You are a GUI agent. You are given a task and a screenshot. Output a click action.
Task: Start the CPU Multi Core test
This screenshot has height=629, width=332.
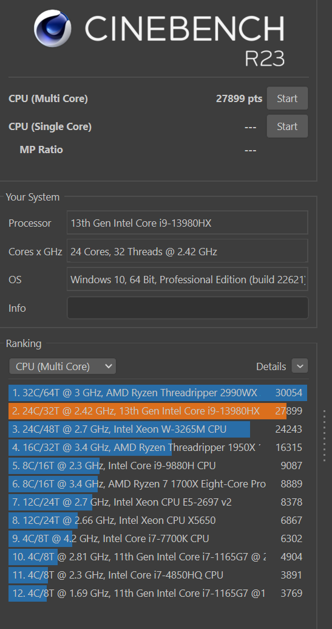pyautogui.click(x=287, y=98)
